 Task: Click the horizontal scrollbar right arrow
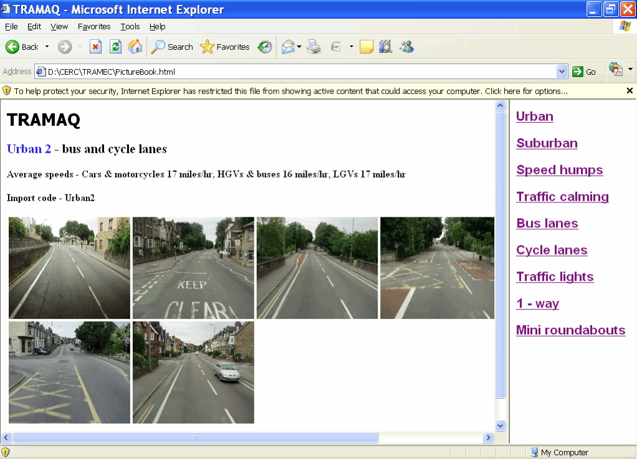click(x=489, y=438)
